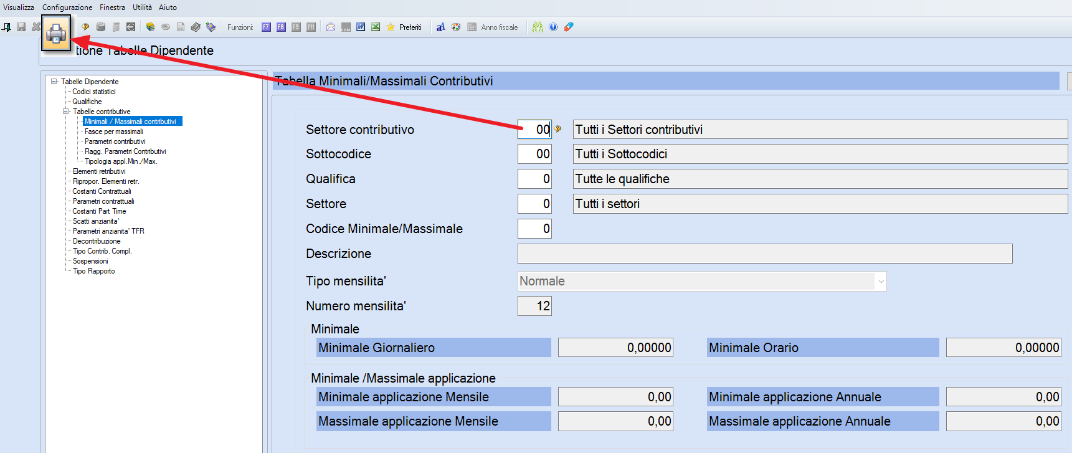Screen dimensions: 1072x453
Task: Open the Aiuto menu
Action: click(168, 7)
